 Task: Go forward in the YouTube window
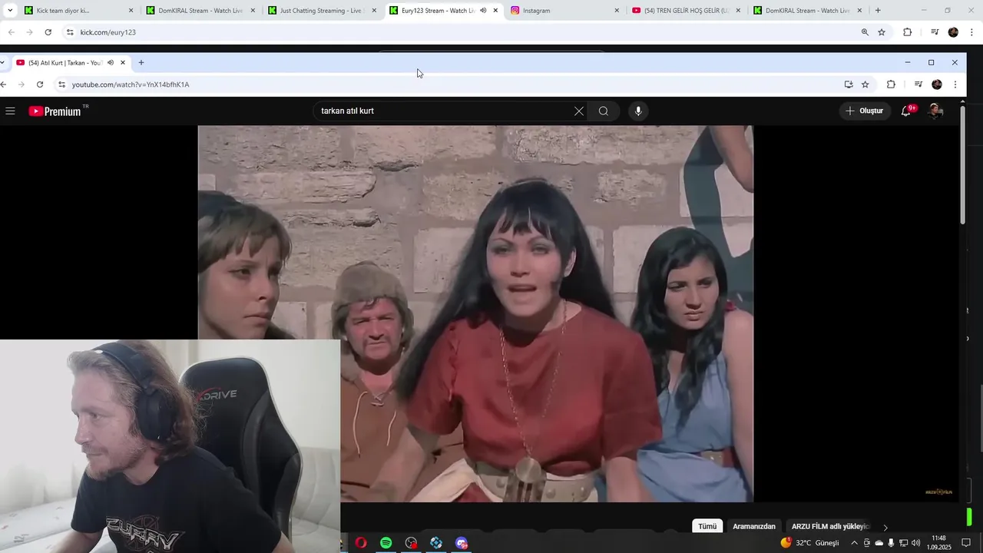point(22,84)
